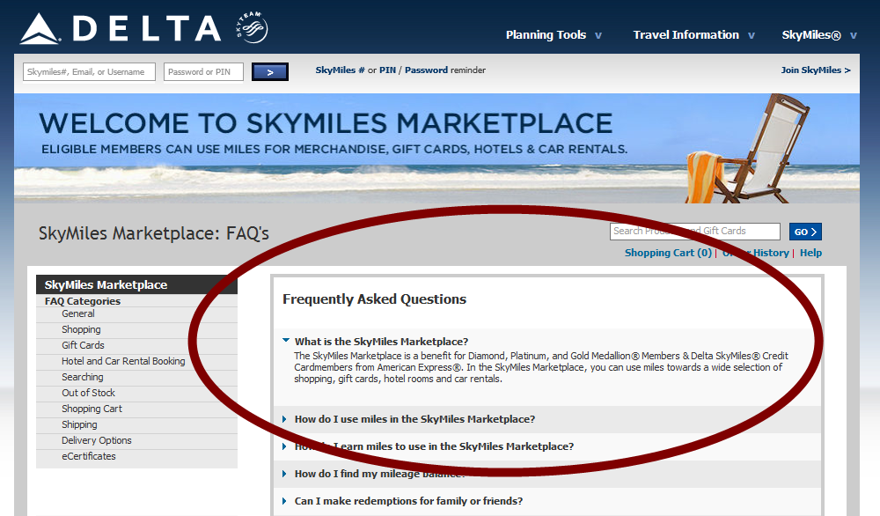Click the GO search button
This screenshot has width=880, height=516.
(x=805, y=232)
